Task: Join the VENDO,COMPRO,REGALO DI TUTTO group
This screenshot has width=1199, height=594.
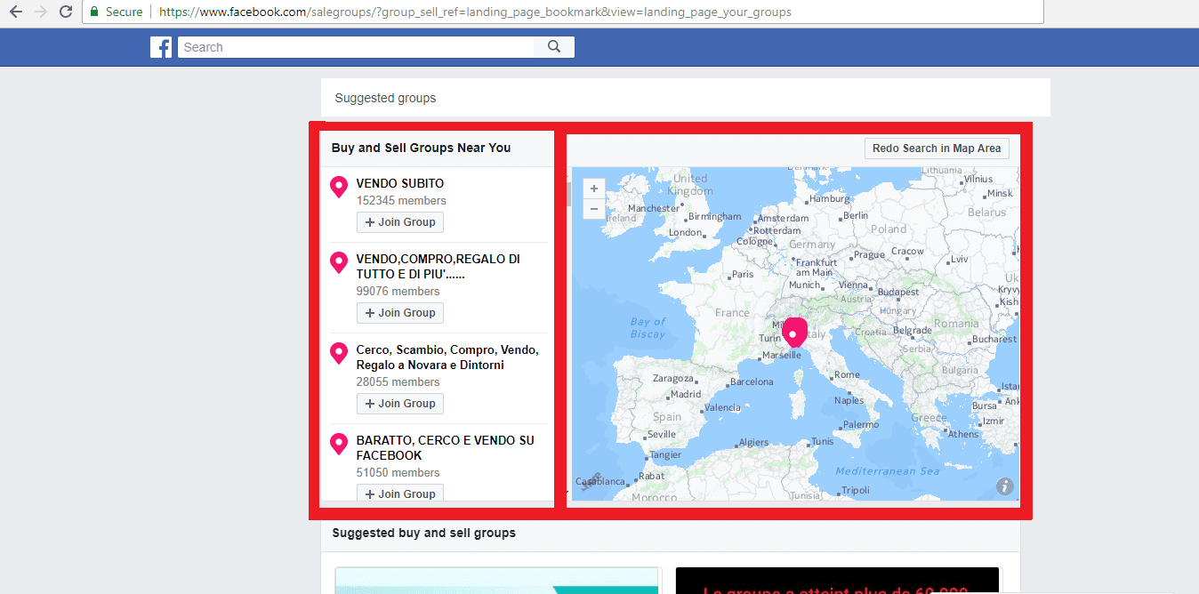Action: pyautogui.click(x=400, y=313)
